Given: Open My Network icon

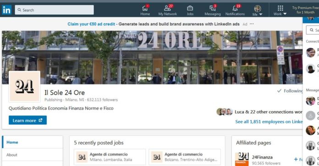Looking at the screenshot, I should click(x=168, y=10).
